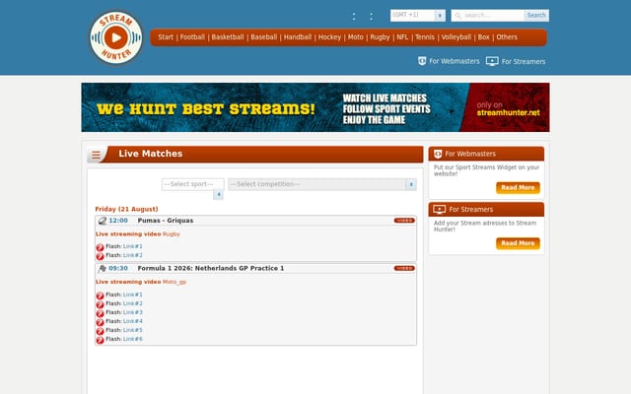Open Link#3 under Formula 1 Practice 1
The width and height of the screenshot is (631, 394).
[x=133, y=312]
